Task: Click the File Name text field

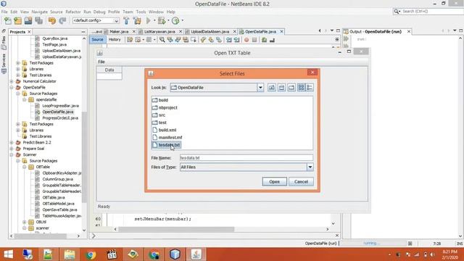Action: click(x=246, y=158)
